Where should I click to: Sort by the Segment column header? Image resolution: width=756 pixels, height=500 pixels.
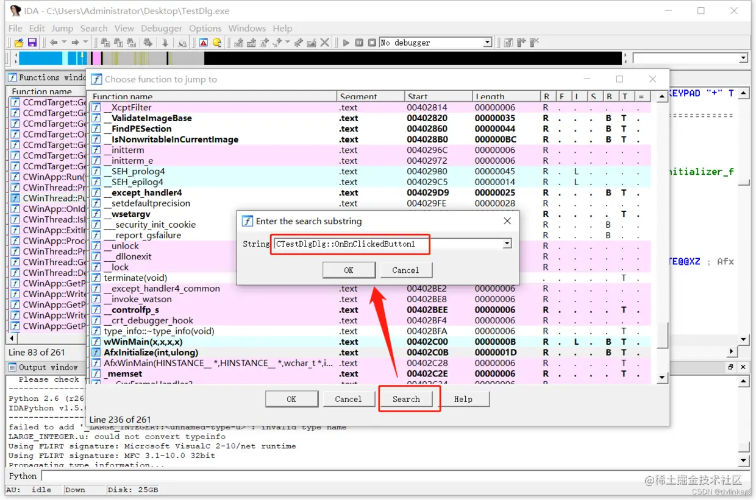coord(371,96)
